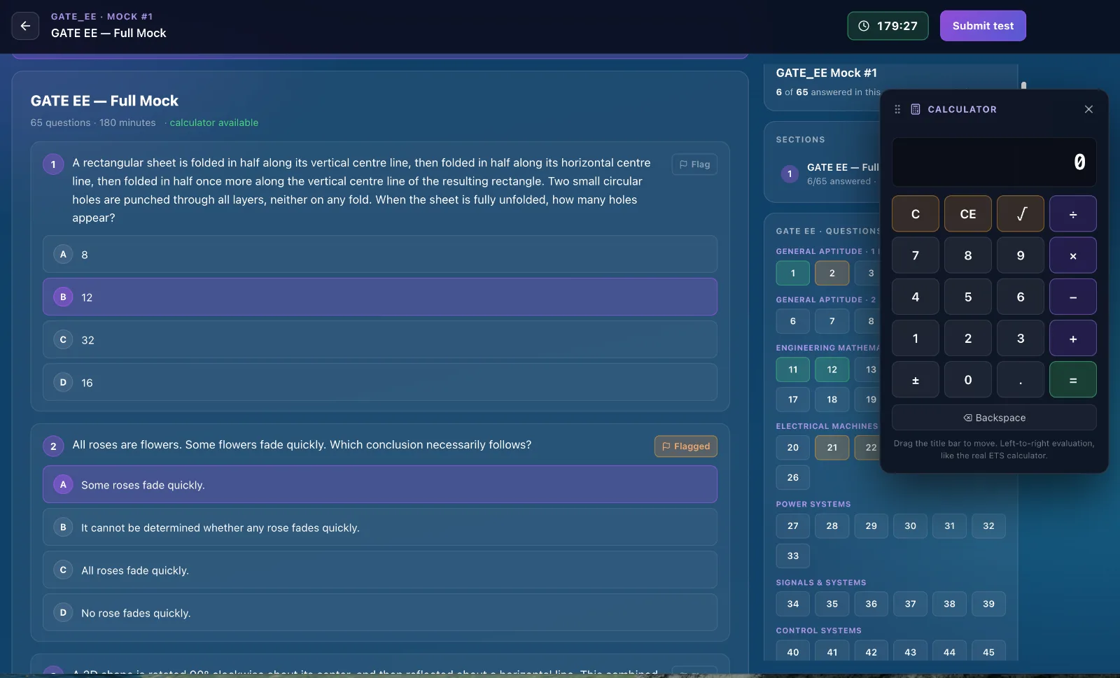Clear calculator with C key
Viewport: 1120px width, 678px height.
pyautogui.click(x=916, y=213)
